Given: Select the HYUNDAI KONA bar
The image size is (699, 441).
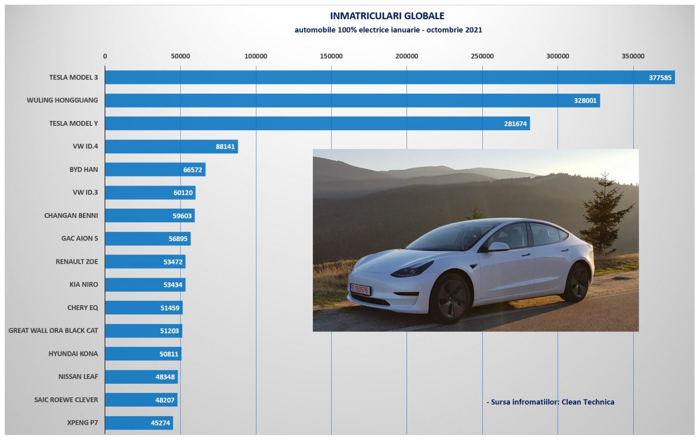Looking at the screenshot, I should [143, 354].
